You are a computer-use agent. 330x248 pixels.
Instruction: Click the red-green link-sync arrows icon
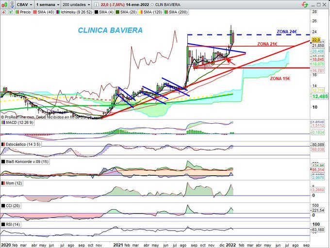pos(305,4)
